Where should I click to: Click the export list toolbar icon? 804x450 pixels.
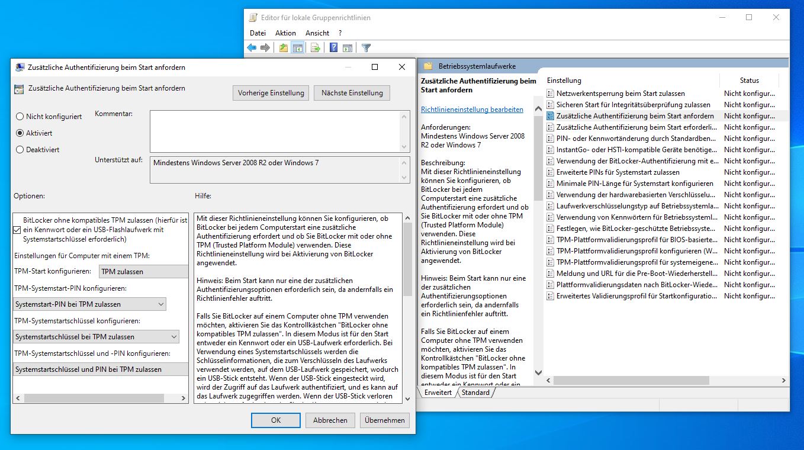tap(316, 48)
